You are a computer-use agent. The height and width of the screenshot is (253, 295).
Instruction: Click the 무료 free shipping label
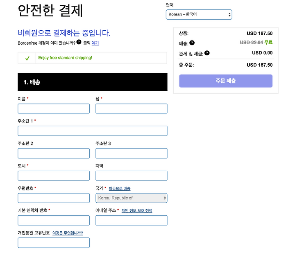[268, 42]
